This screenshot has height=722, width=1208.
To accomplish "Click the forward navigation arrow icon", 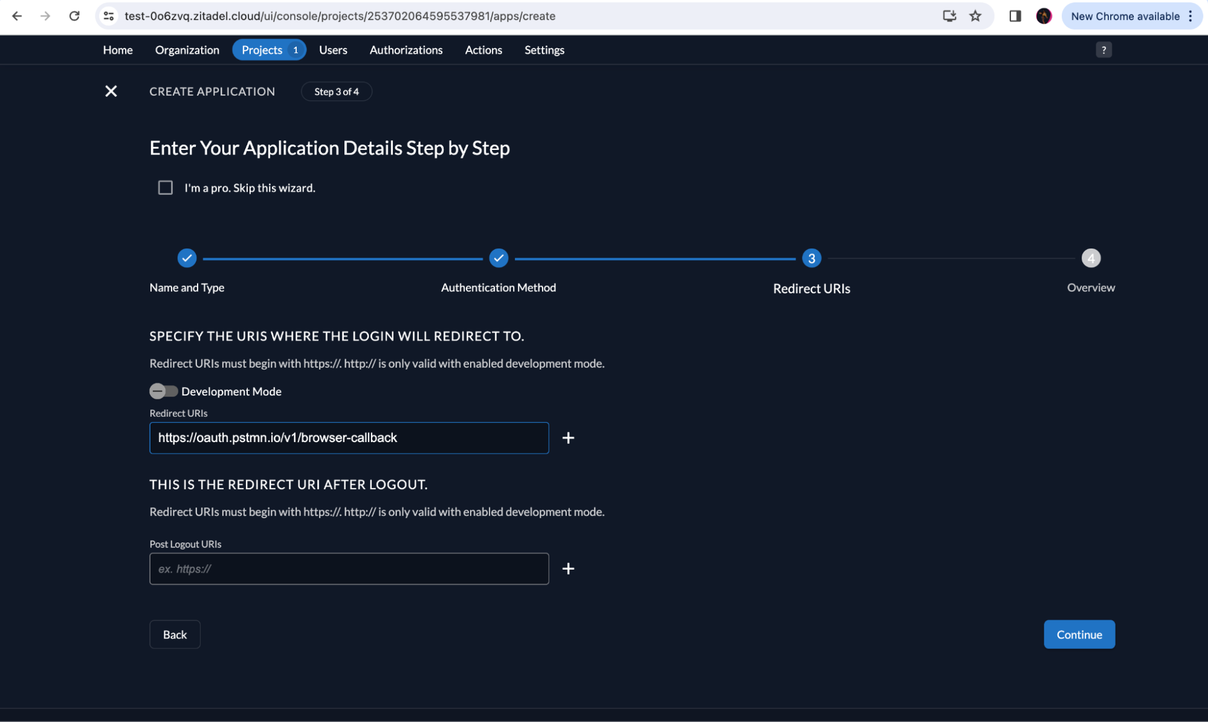I will pos(45,16).
